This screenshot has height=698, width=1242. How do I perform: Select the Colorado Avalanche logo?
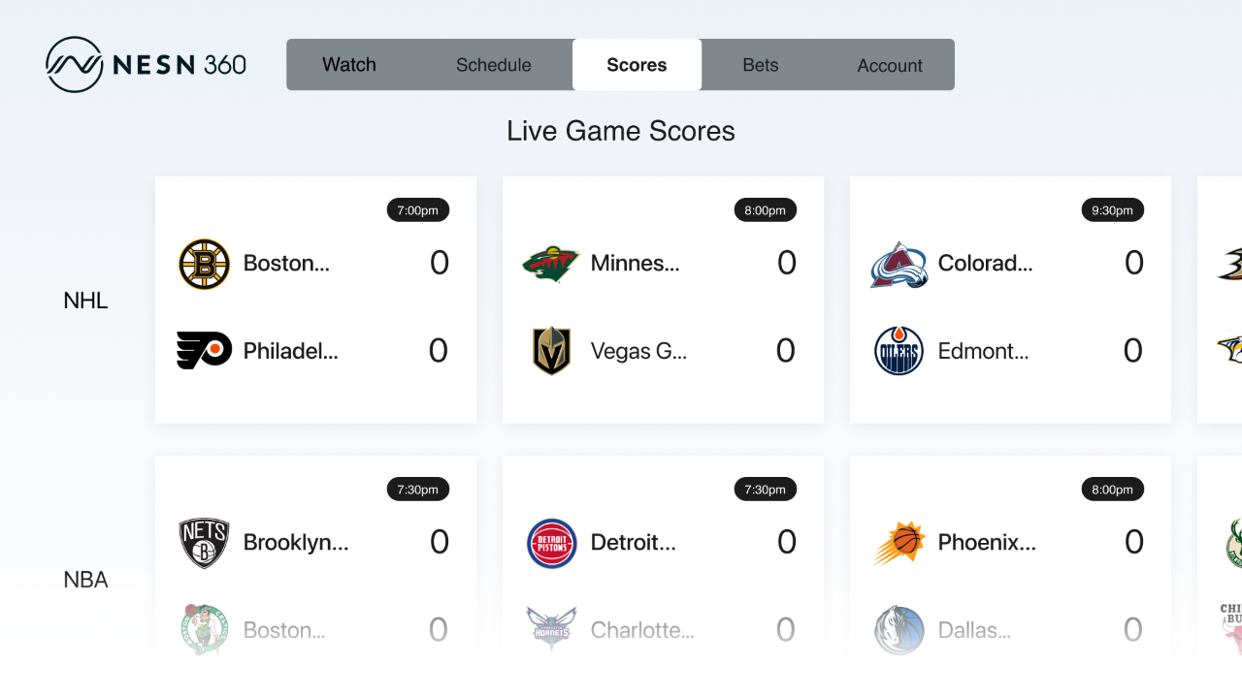(899, 263)
